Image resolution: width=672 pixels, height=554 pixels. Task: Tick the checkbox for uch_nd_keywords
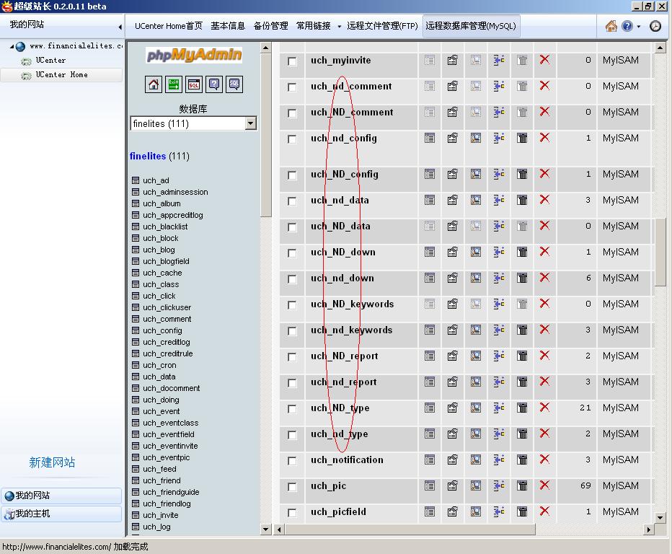(x=292, y=331)
